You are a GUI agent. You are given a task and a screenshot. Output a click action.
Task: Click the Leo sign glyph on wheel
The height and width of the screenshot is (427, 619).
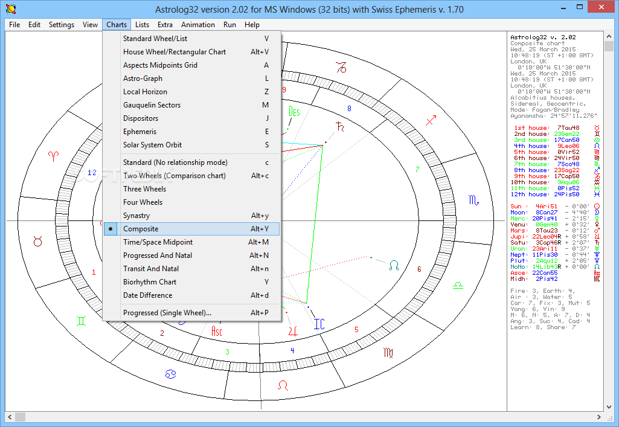283,385
